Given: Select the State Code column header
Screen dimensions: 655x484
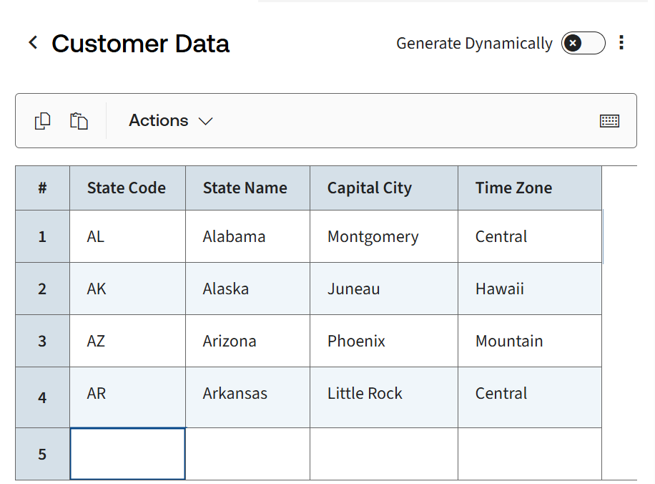Looking at the screenshot, I should [127, 188].
